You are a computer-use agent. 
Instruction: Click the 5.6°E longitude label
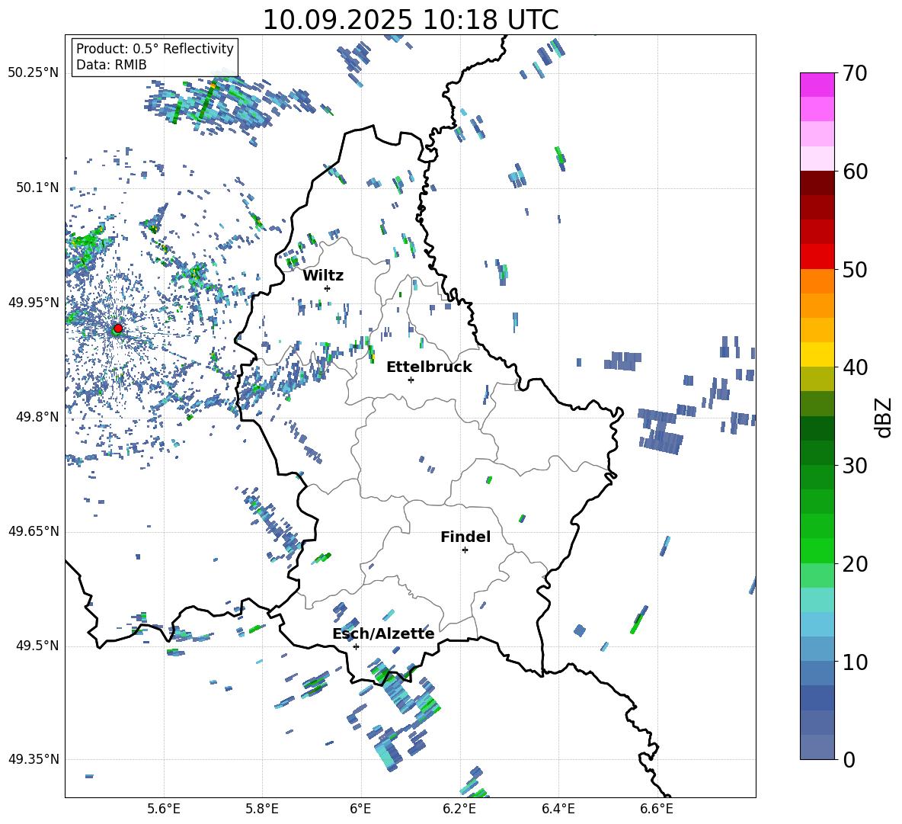(164, 809)
